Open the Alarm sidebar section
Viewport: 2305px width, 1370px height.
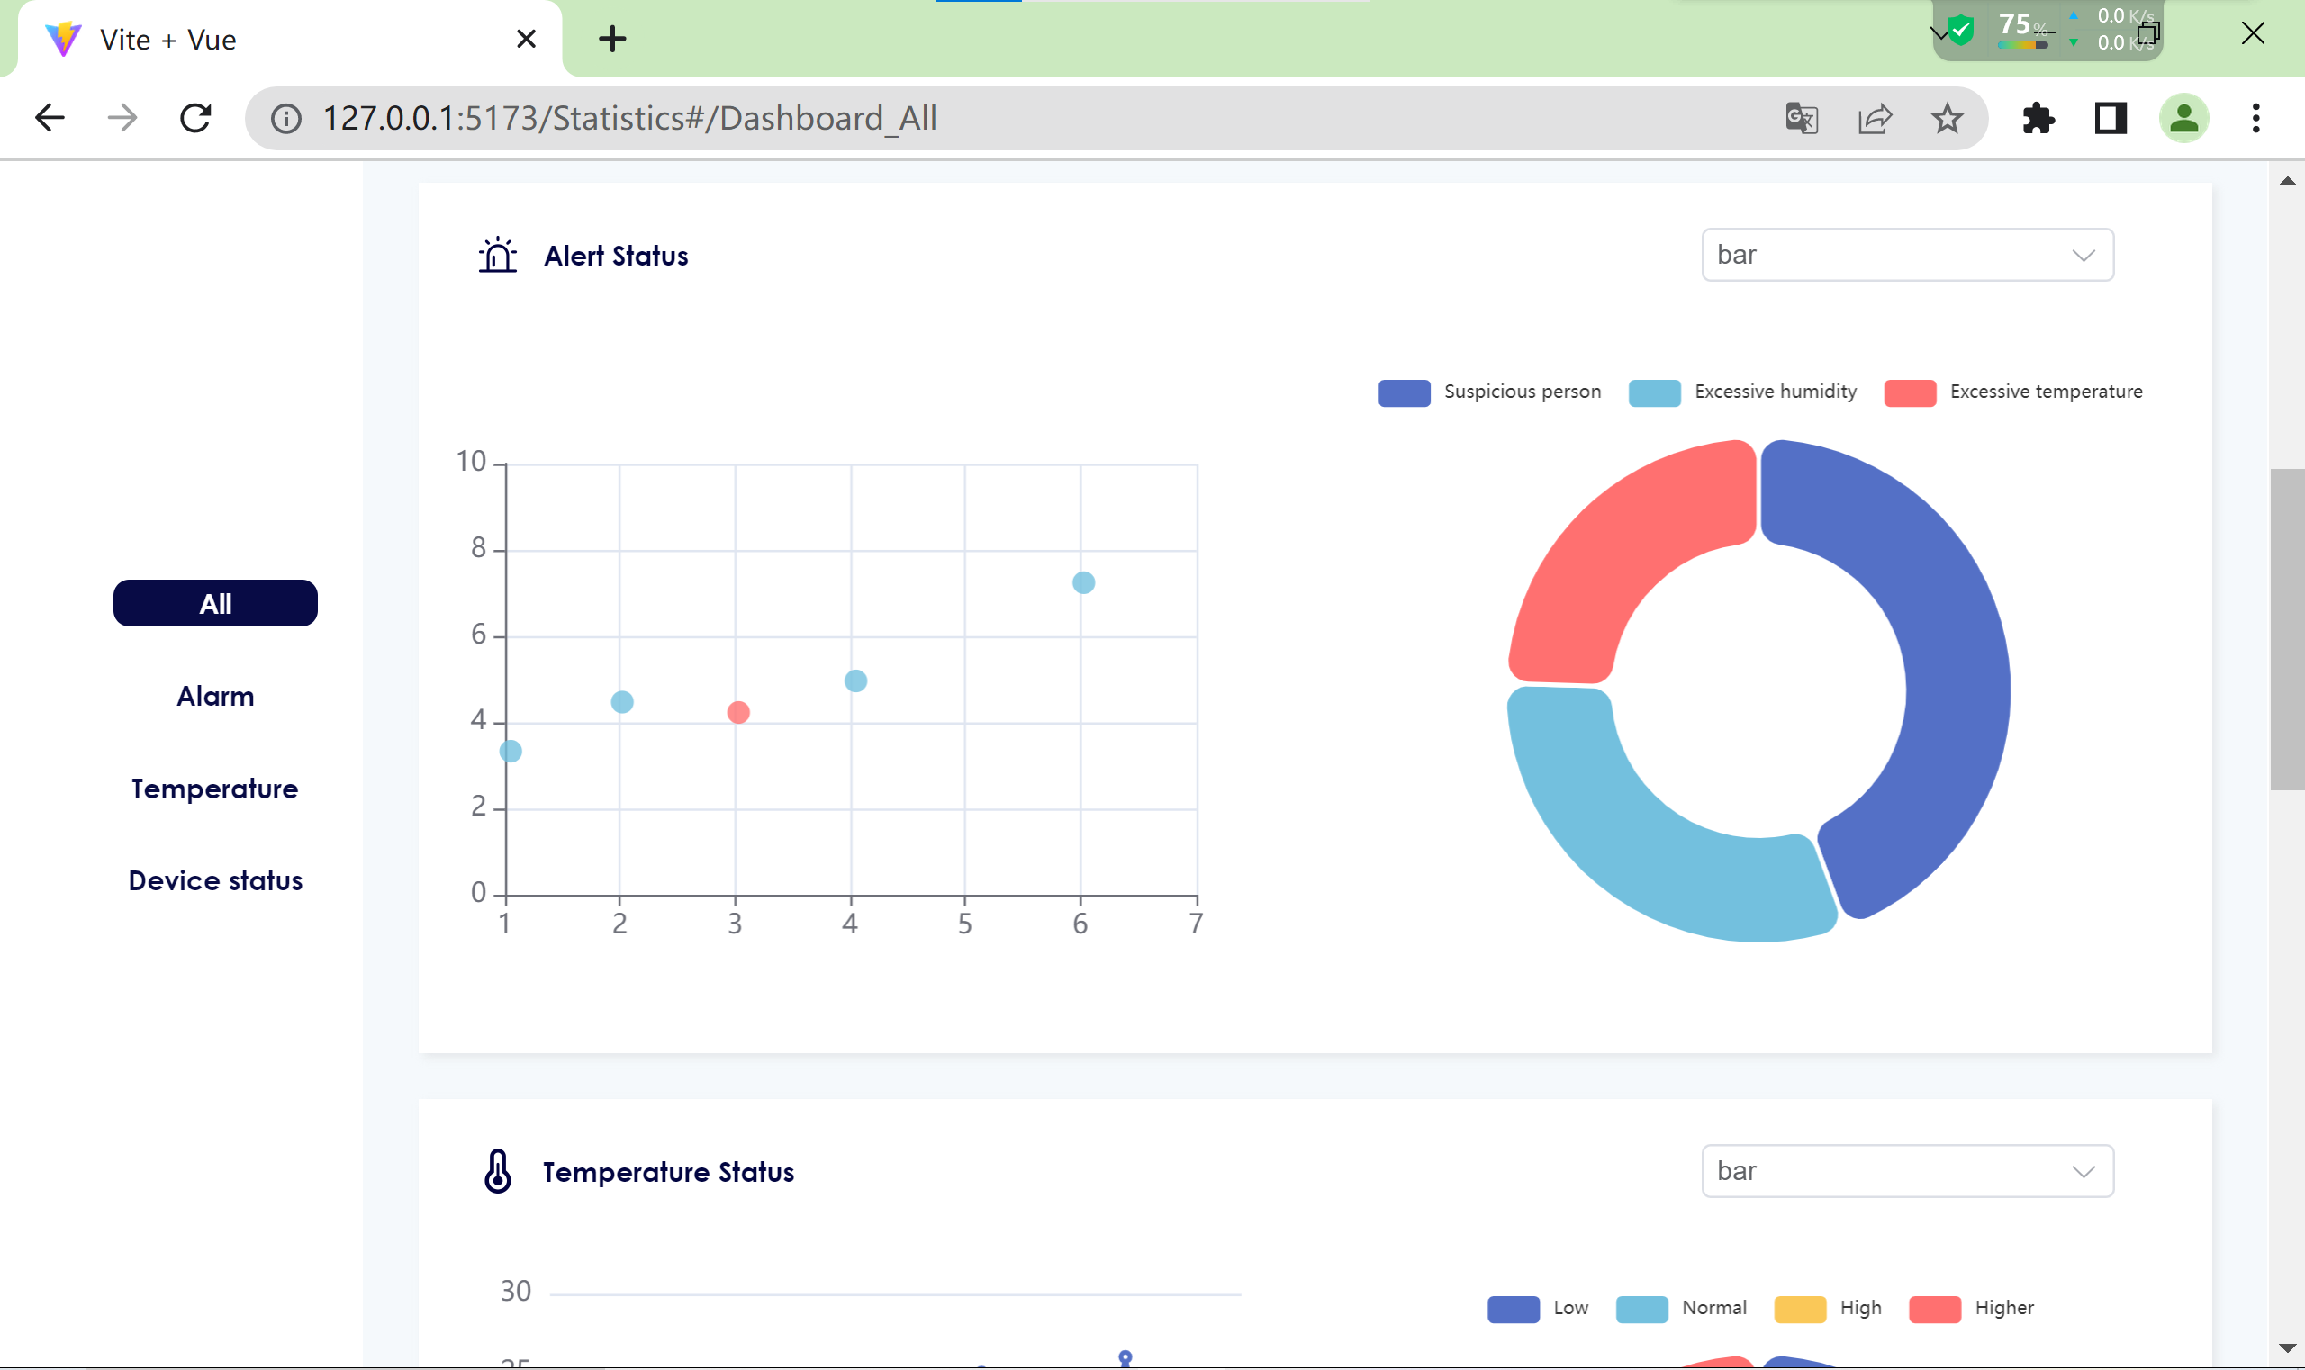coord(215,696)
